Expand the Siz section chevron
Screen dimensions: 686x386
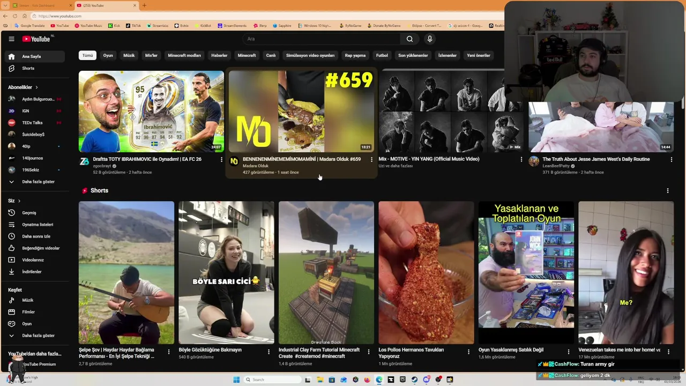(x=19, y=201)
